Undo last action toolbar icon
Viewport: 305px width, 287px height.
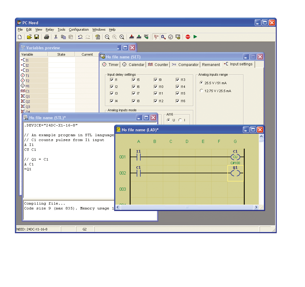tap(80, 37)
